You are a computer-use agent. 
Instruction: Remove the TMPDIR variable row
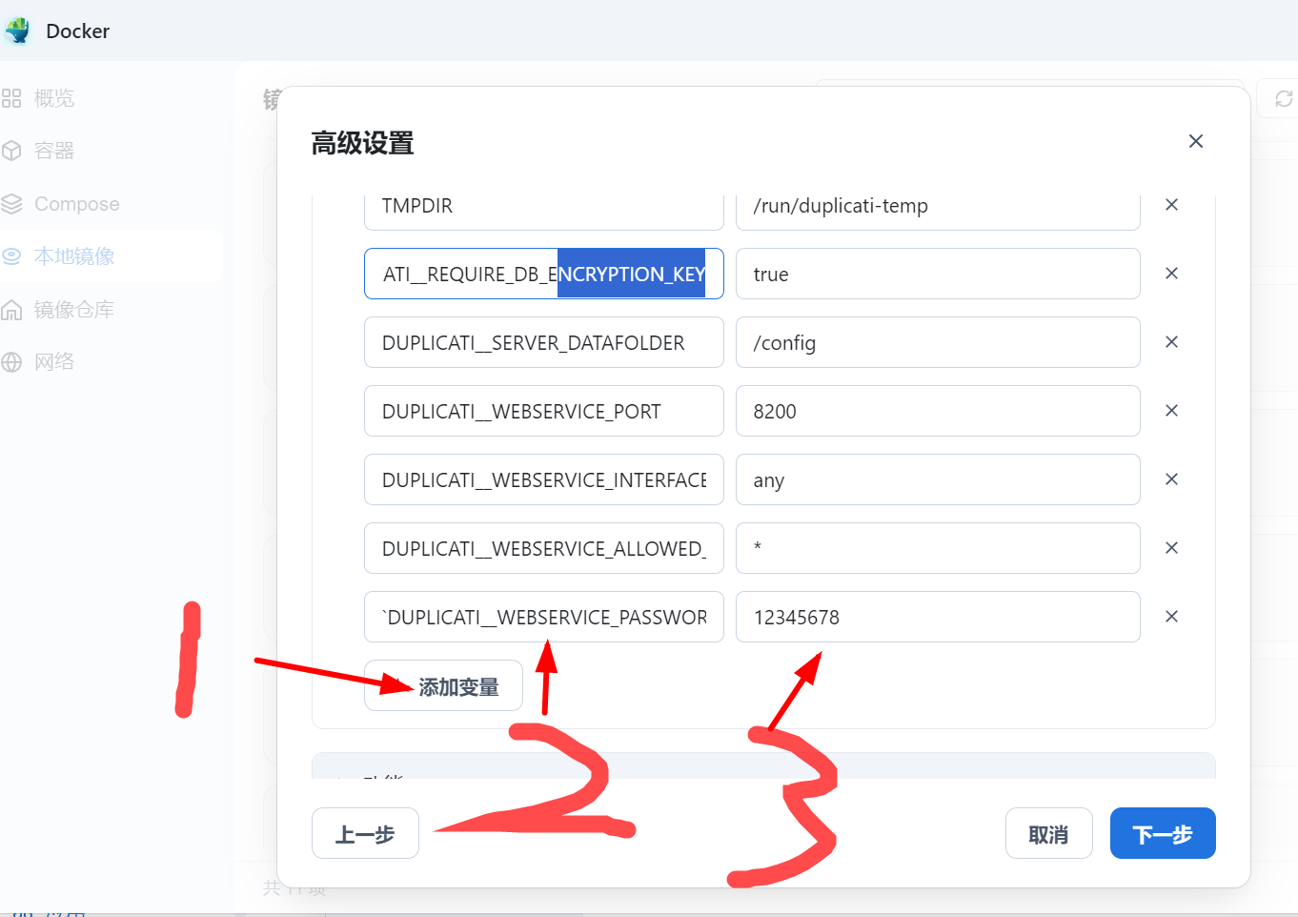(1171, 205)
